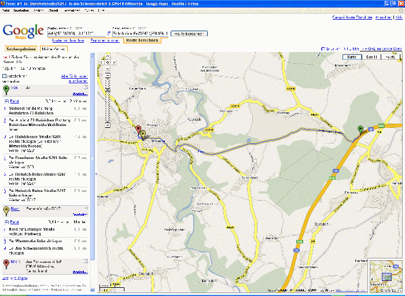Image resolution: width=405 pixels, height=296 pixels.
Task: Click the center map button in pan control
Action: 108,62
